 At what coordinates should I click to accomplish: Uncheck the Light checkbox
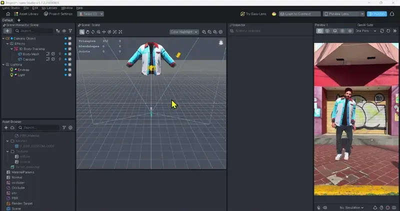[x=69, y=75]
